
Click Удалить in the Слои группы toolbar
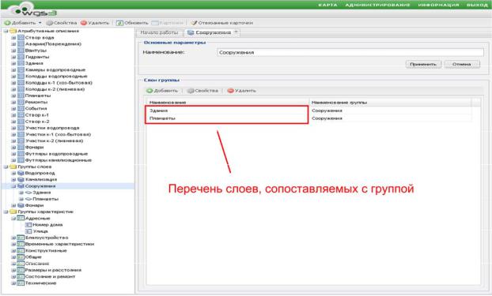241,91
